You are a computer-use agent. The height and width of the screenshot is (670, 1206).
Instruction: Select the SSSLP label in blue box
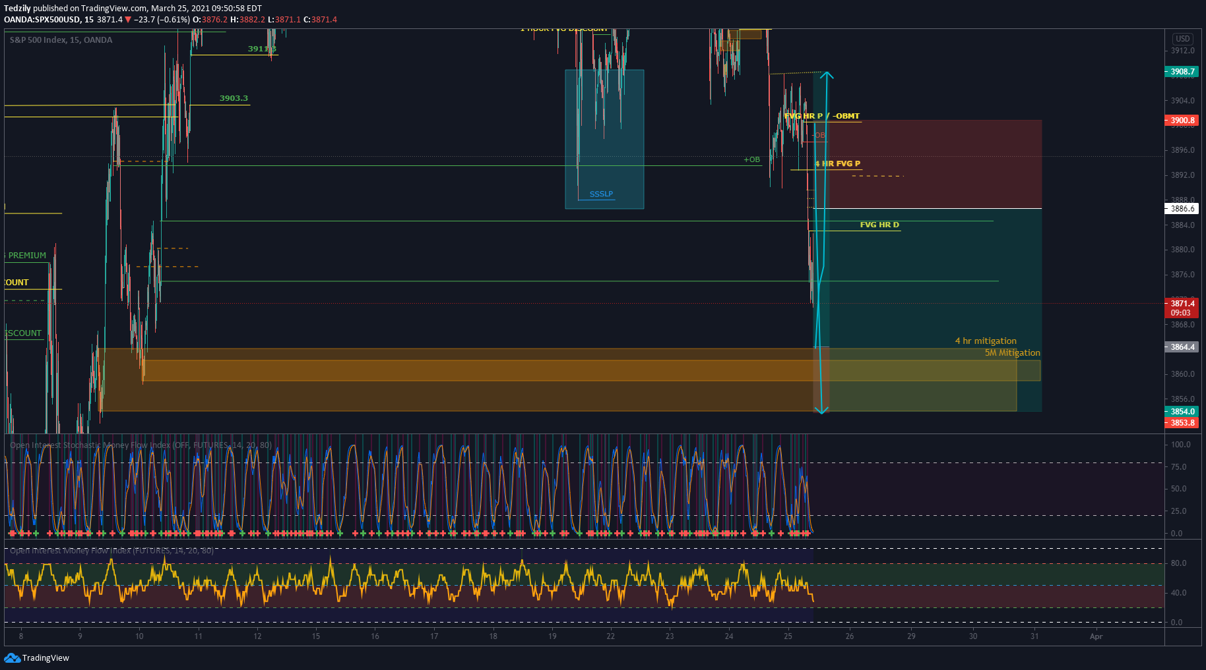pos(601,194)
